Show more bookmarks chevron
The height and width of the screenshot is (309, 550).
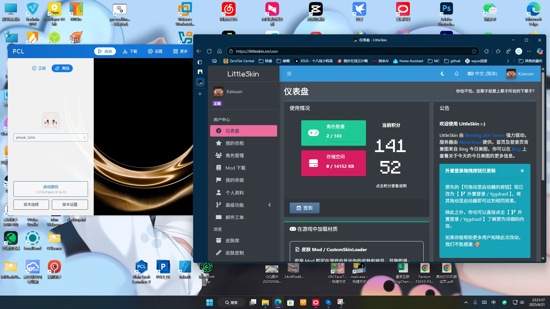(x=508, y=61)
